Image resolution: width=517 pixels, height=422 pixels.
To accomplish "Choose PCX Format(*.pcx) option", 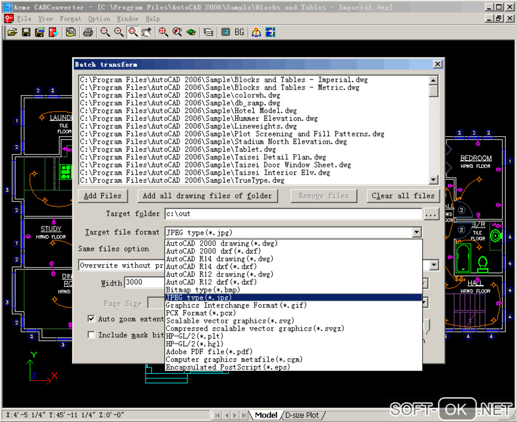I will point(293,313).
